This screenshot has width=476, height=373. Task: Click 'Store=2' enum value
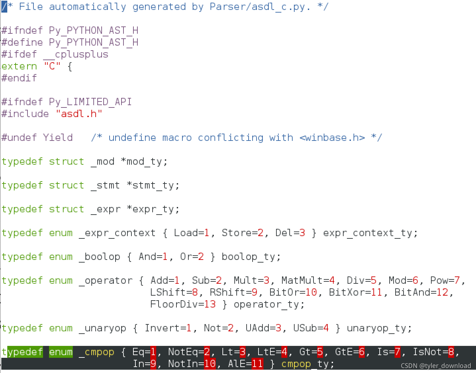click(242, 233)
